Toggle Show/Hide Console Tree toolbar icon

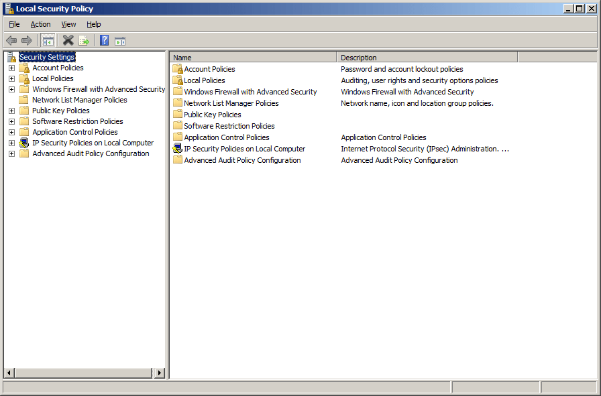coord(48,41)
